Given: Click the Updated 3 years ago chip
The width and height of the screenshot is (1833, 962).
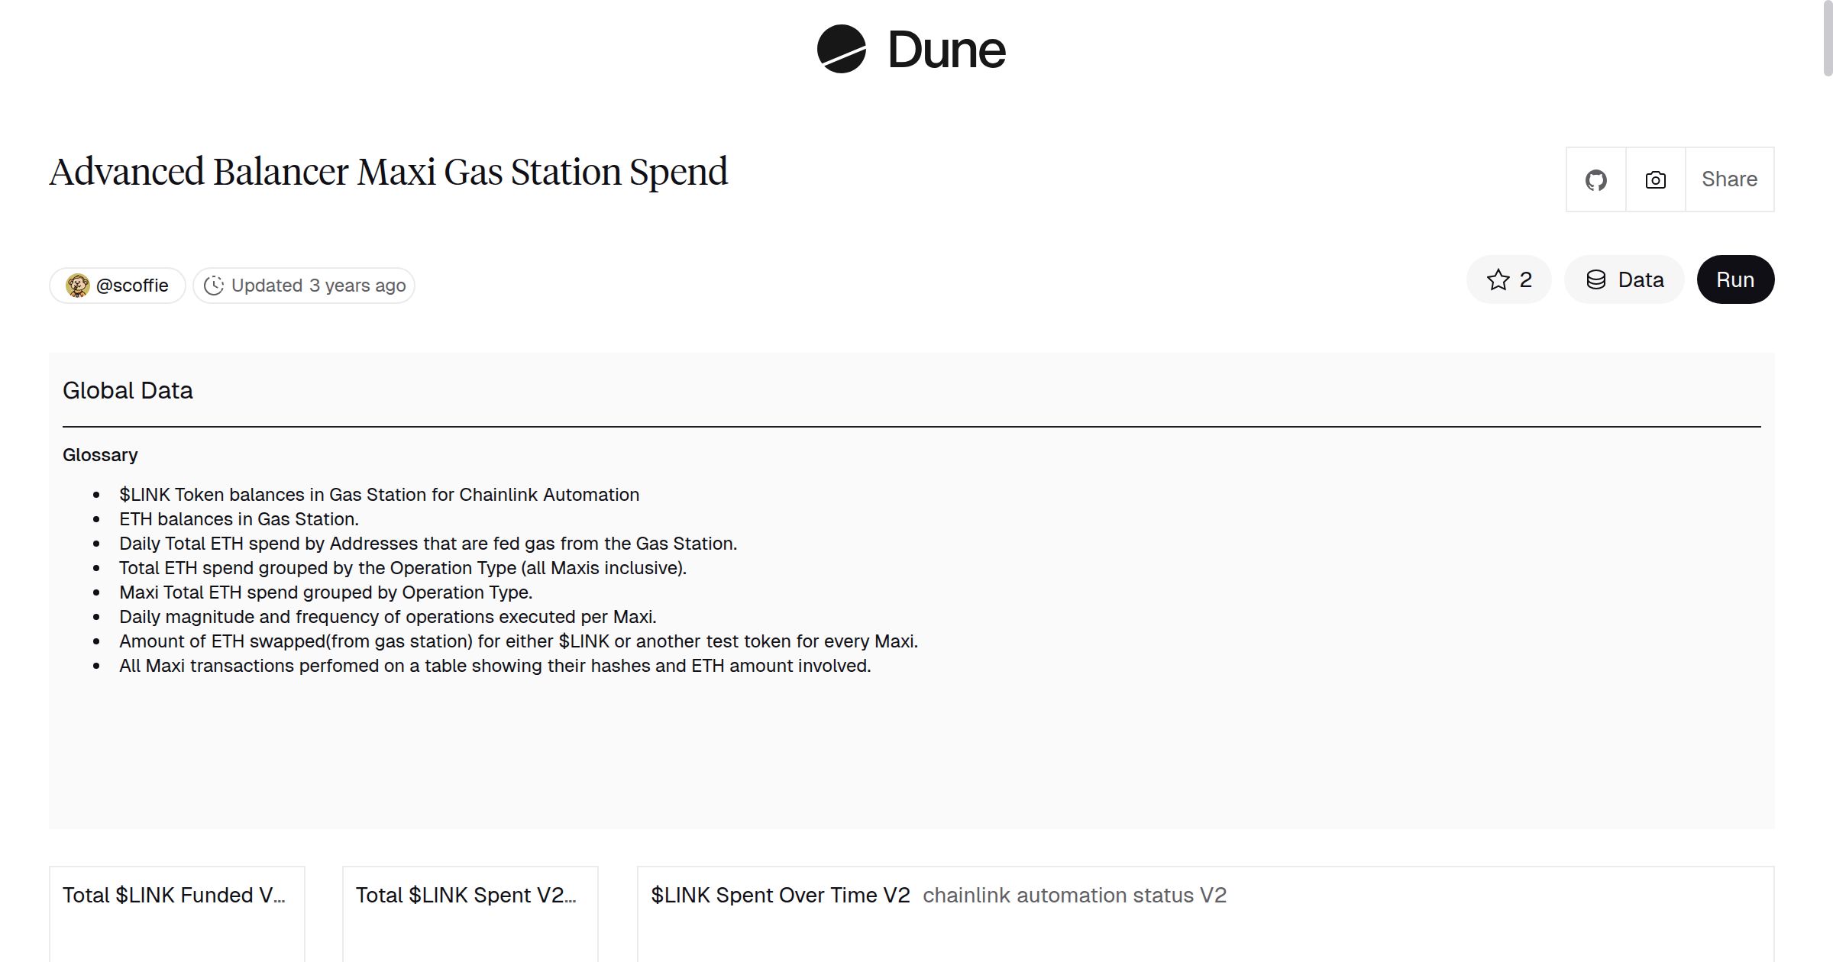Looking at the screenshot, I should click(304, 285).
